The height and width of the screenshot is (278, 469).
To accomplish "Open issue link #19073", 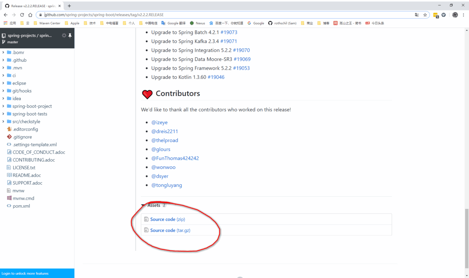I will click(229, 32).
